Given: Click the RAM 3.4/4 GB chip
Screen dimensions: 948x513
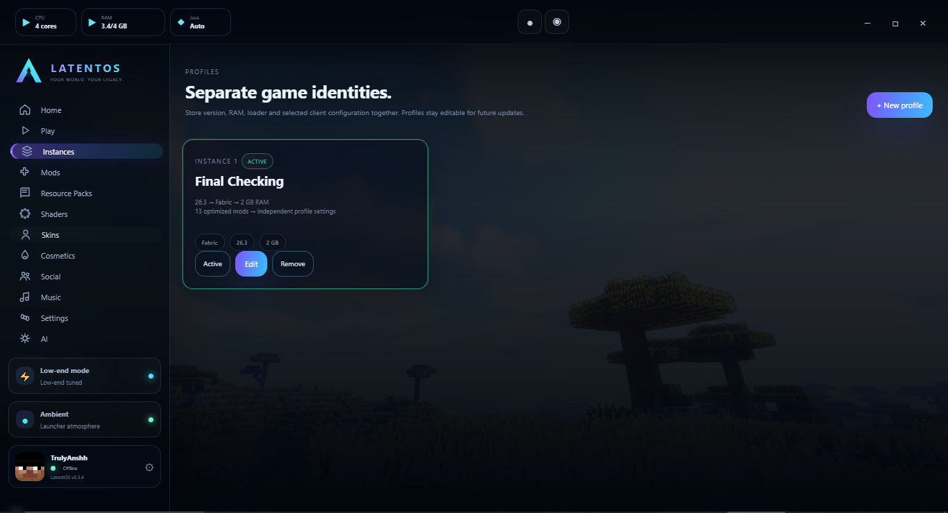Looking at the screenshot, I should [x=123, y=22].
